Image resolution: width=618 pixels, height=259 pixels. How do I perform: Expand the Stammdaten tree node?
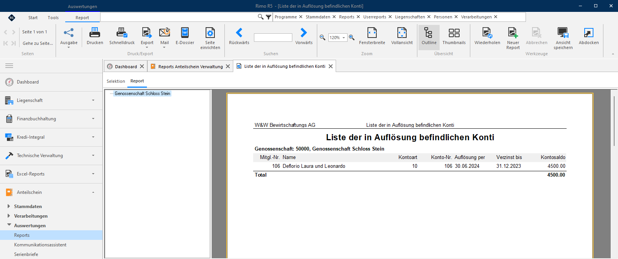pos(9,206)
